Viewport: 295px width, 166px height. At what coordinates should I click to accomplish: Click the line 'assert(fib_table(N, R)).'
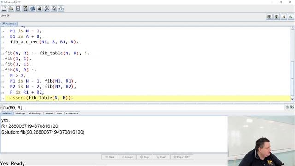click(x=41, y=98)
